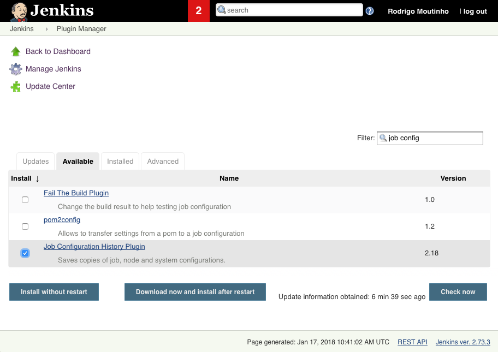
Task: Click the Jenkins butler logo
Action: coord(19,11)
